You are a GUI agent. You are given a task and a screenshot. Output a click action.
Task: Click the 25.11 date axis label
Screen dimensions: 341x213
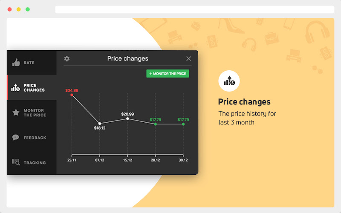(x=72, y=160)
